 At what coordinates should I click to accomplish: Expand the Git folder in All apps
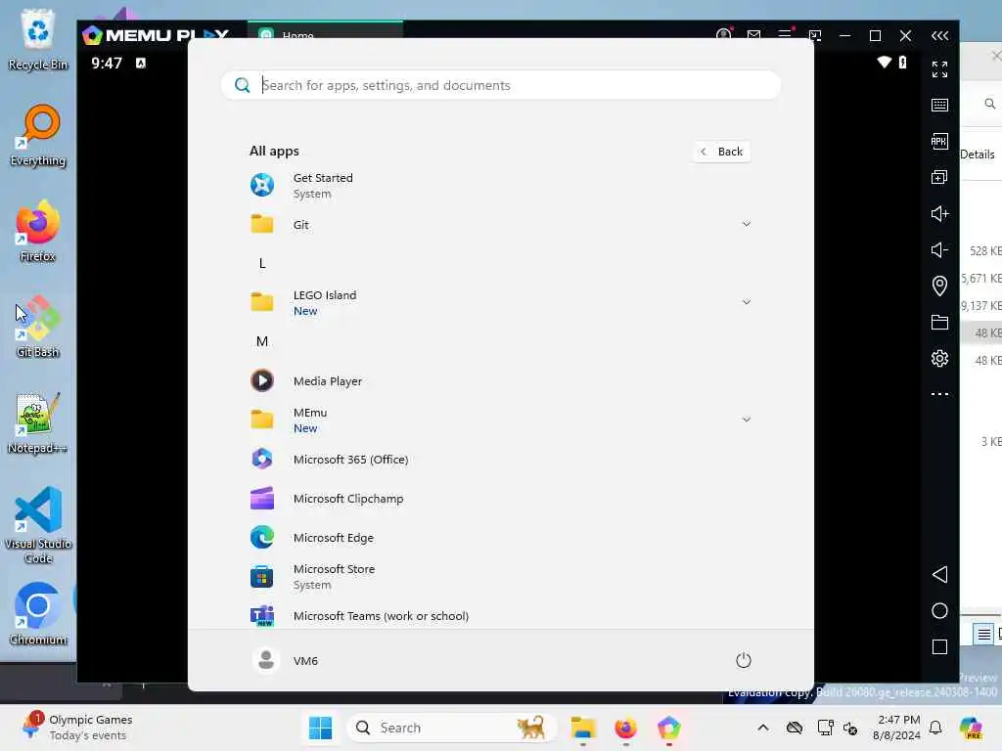500,224
